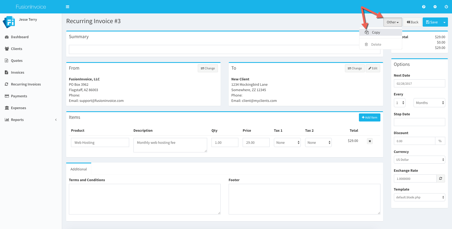Open the Months frequency dropdown
Image resolution: width=452 pixels, height=229 pixels.
(x=429, y=103)
